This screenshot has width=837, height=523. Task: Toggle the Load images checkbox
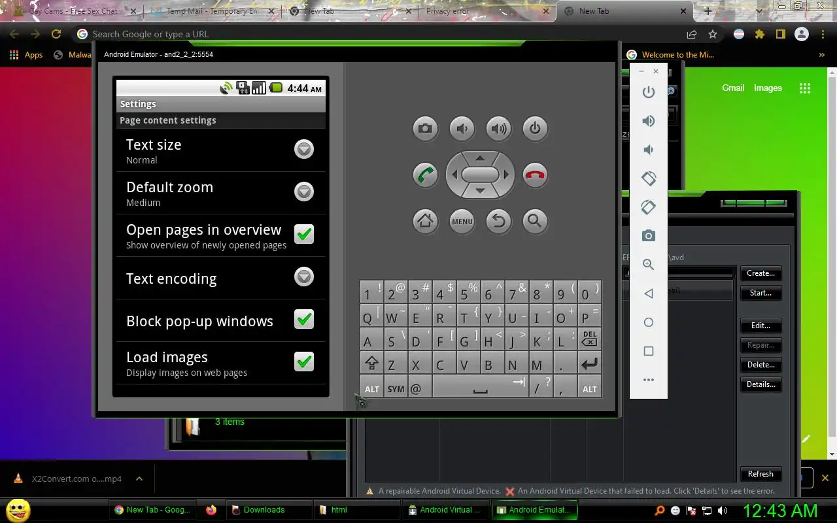[x=304, y=362]
